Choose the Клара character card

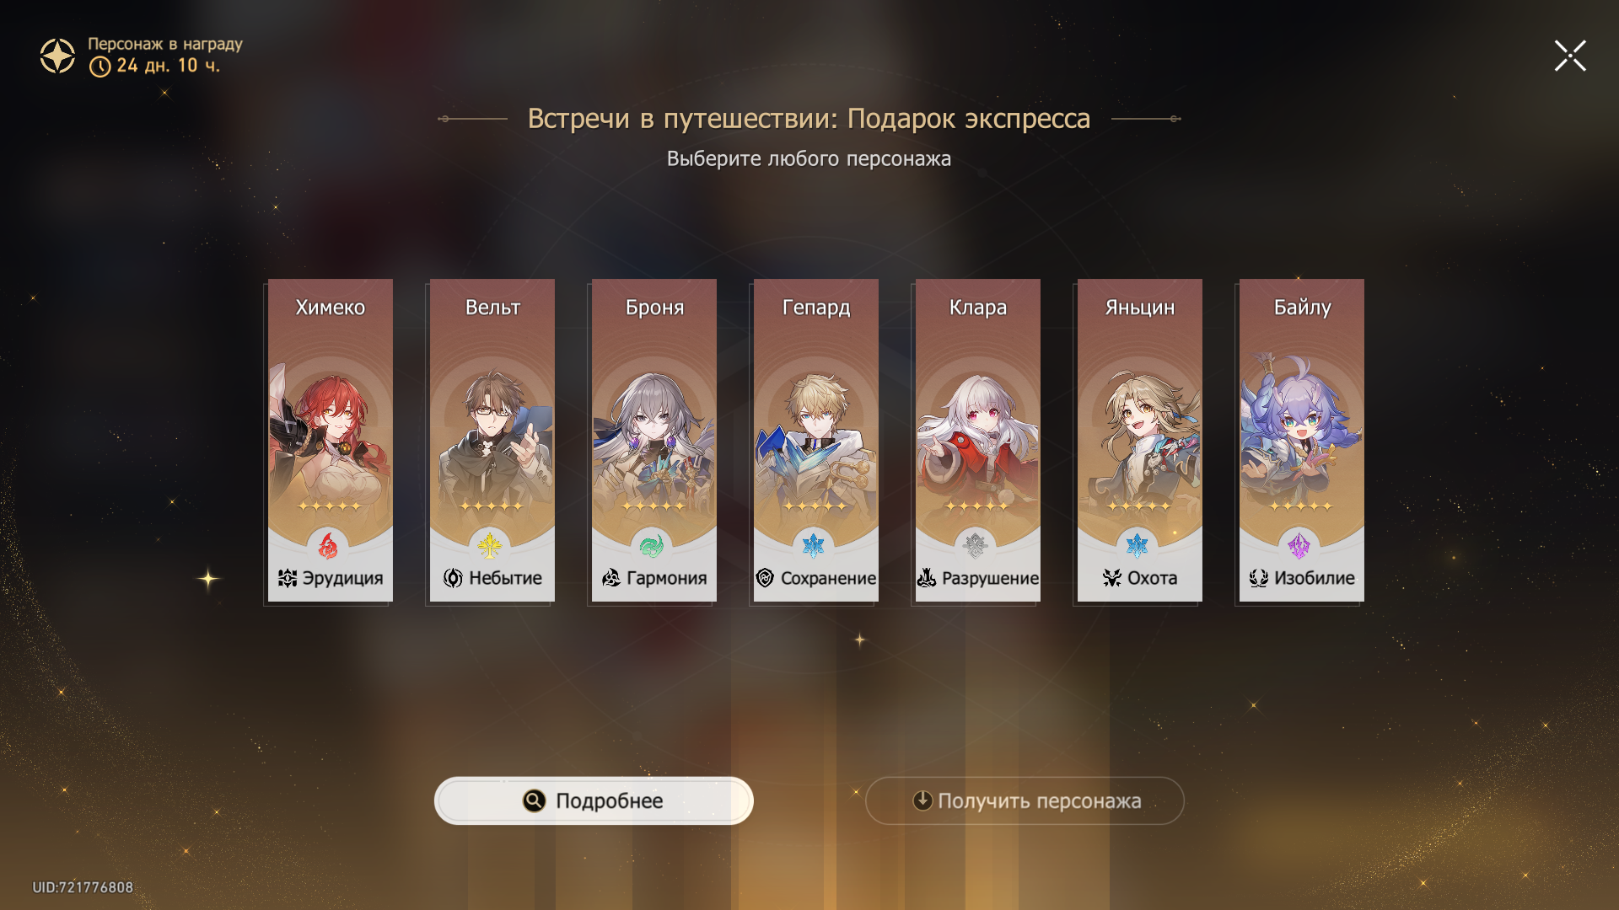tap(978, 440)
